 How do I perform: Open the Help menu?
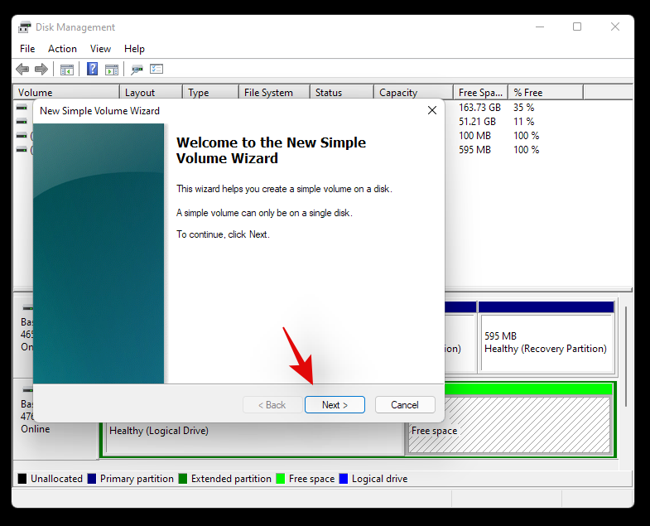[134, 49]
